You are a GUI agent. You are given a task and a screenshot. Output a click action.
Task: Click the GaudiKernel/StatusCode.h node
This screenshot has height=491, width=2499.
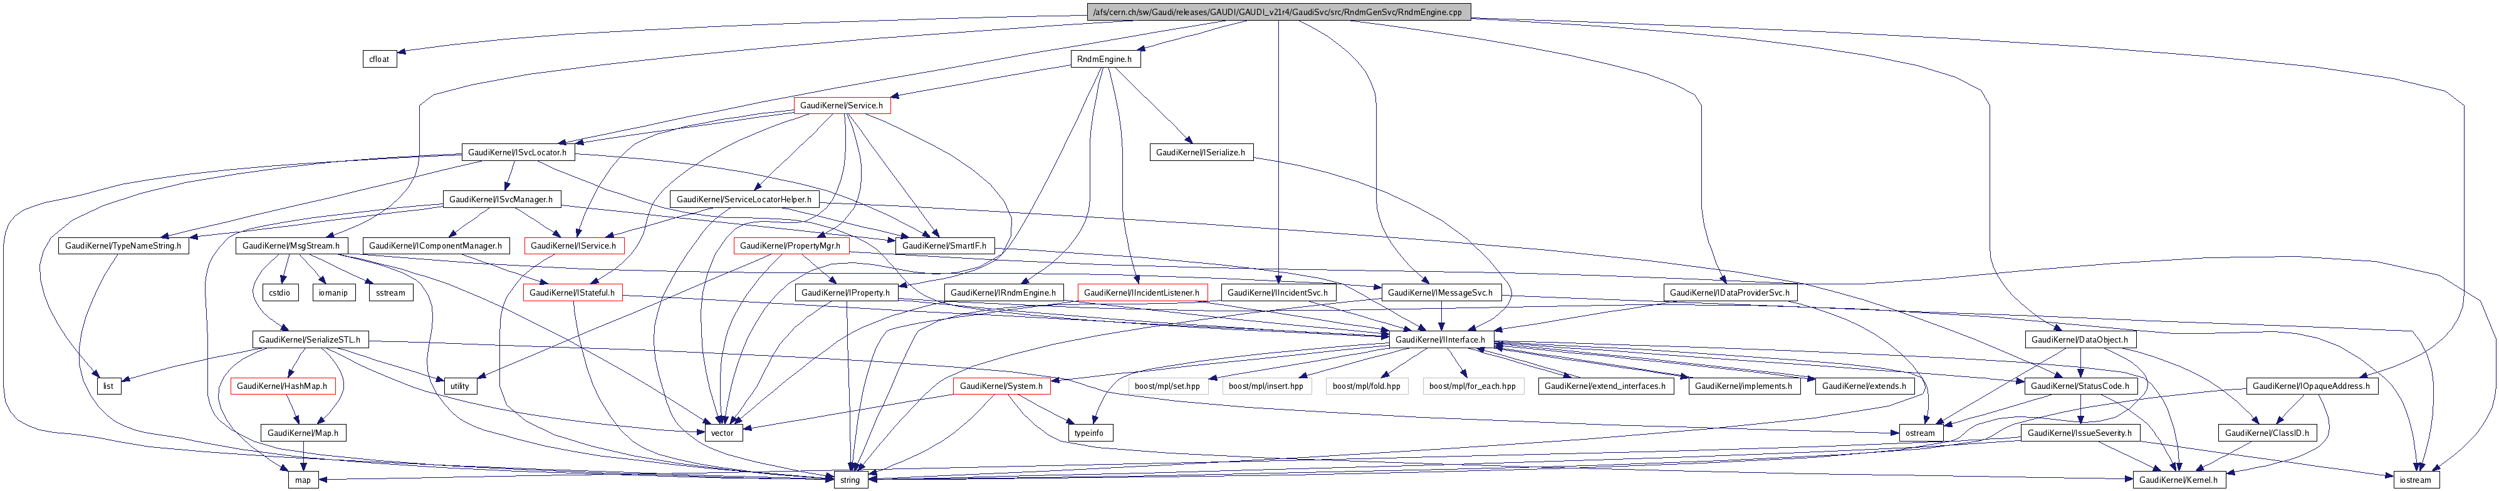(x=2079, y=387)
